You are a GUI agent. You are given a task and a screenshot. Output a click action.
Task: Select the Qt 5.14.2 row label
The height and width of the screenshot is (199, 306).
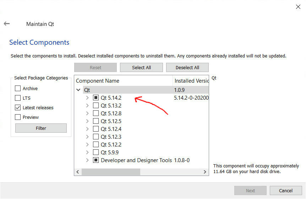[111, 98]
